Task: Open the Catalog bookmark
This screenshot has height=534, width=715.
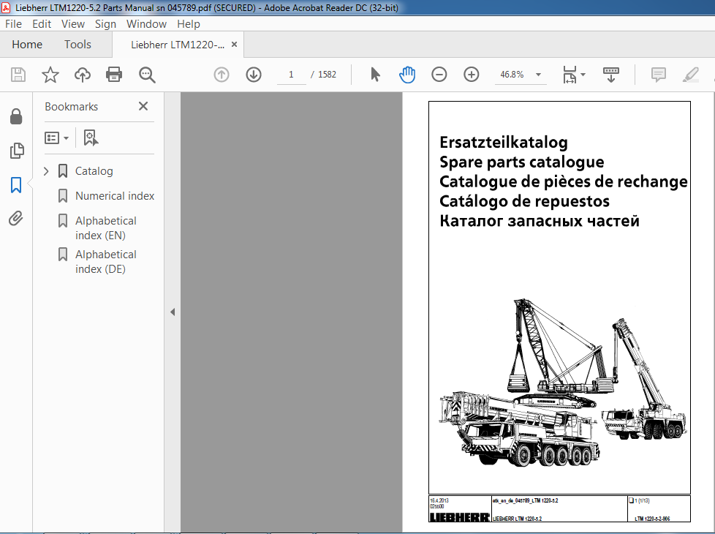Action: point(94,171)
